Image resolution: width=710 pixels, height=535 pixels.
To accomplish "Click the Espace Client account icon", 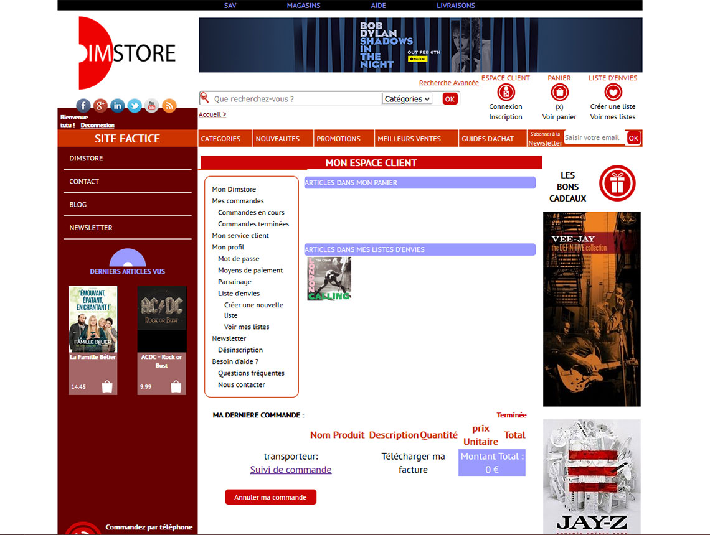I will (506, 92).
